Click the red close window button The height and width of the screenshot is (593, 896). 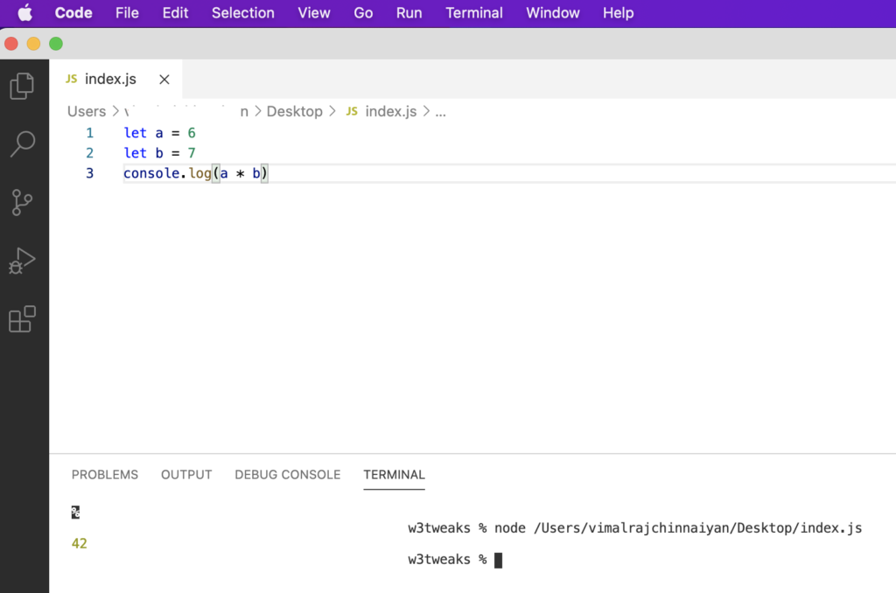pos(11,44)
